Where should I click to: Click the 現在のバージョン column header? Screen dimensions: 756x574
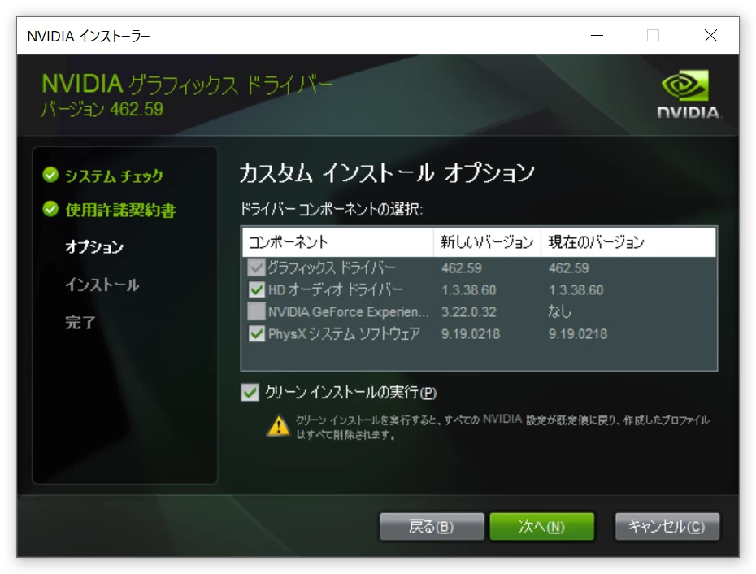click(628, 241)
